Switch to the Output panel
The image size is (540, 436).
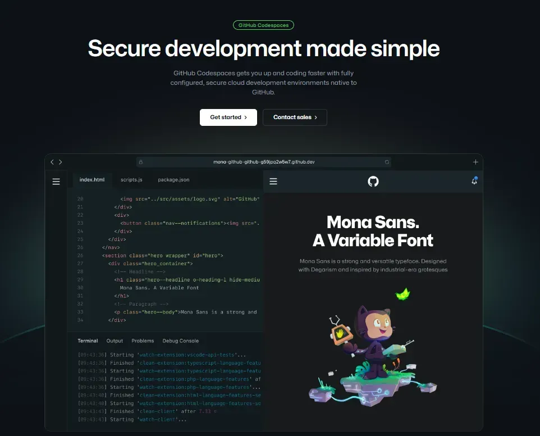[x=115, y=340]
